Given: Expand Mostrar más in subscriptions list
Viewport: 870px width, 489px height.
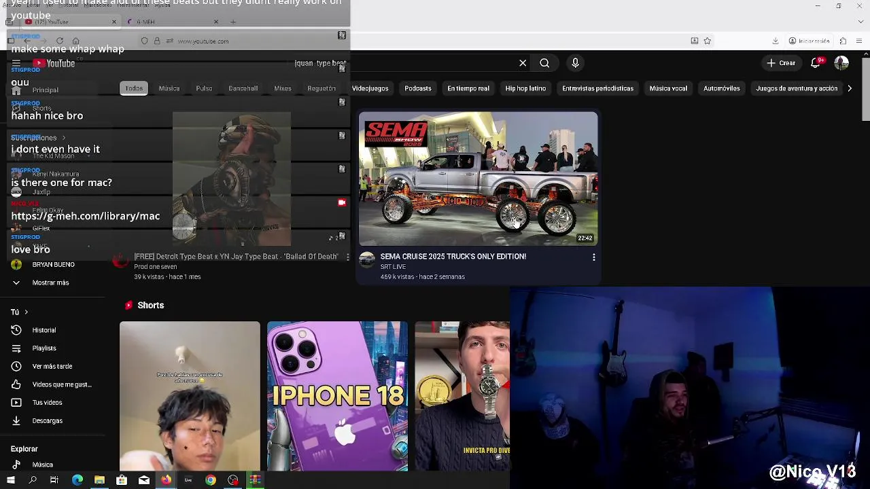Looking at the screenshot, I should [x=50, y=283].
